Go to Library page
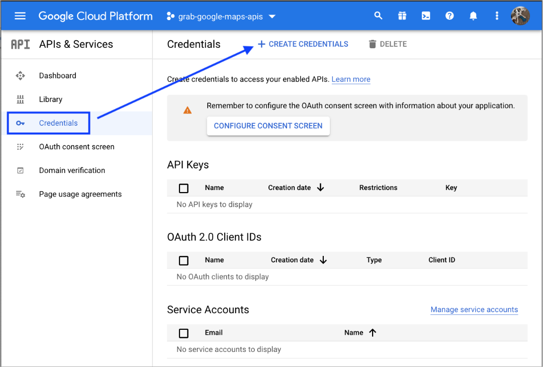The image size is (543, 367). point(51,100)
